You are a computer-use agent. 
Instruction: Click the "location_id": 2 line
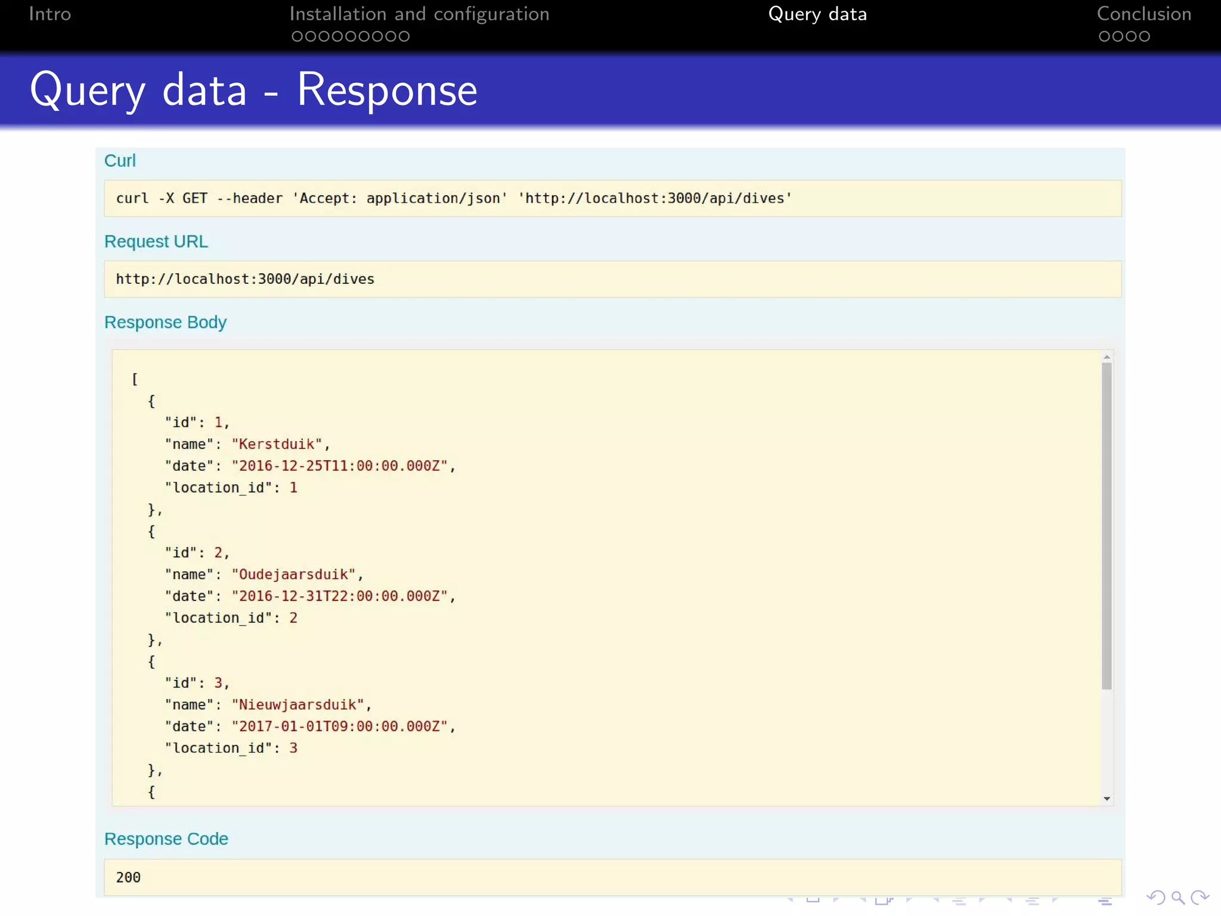231,618
